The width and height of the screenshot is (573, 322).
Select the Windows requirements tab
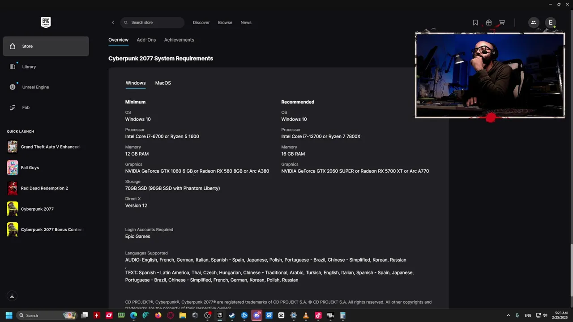click(136, 83)
